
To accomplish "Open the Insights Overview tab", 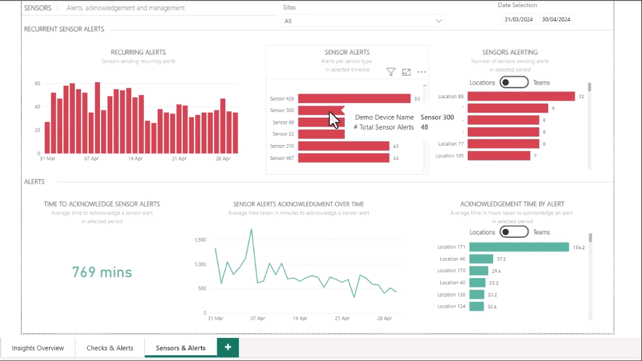I will point(38,348).
